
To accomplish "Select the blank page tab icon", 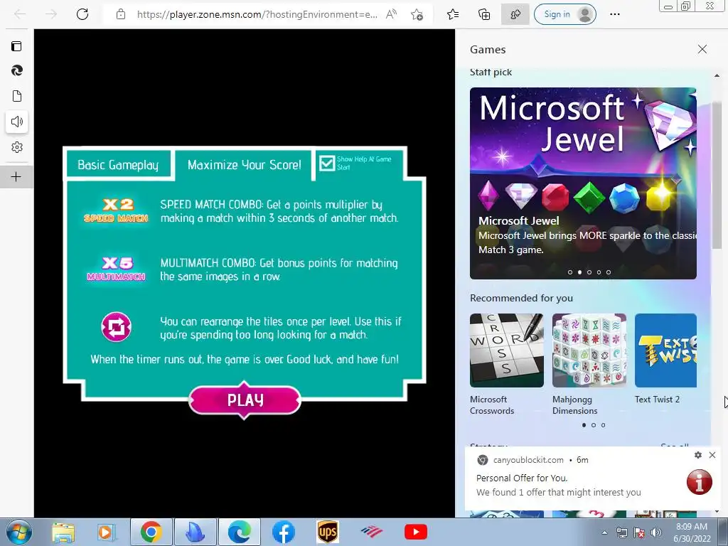I will [x=17, y=96].
